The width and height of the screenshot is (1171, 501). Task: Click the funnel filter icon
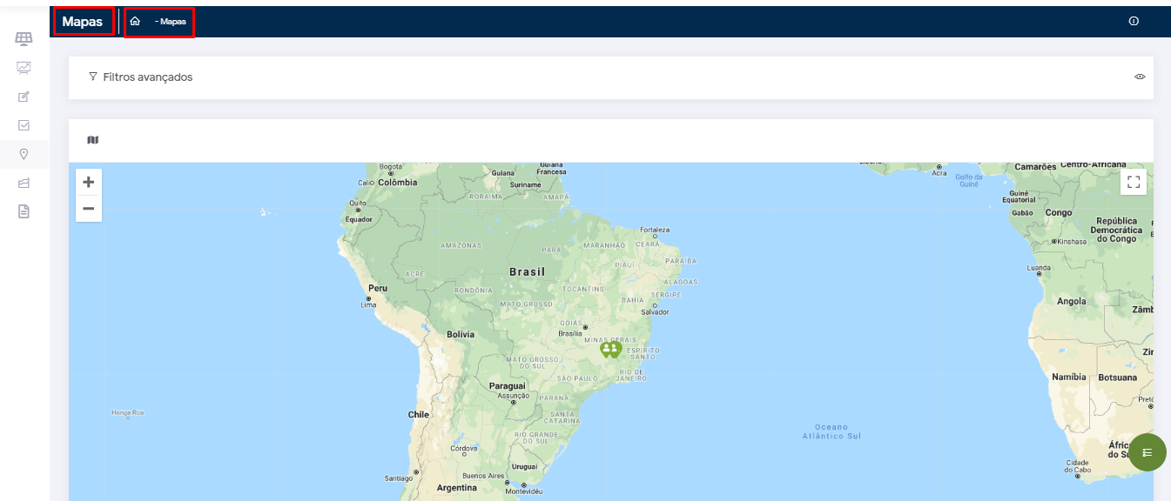(x=92, y=77)
